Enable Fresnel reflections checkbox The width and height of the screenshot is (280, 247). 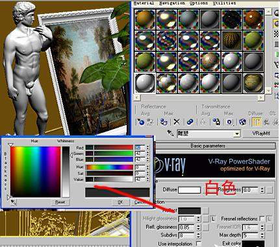click(x=262, y=219)
